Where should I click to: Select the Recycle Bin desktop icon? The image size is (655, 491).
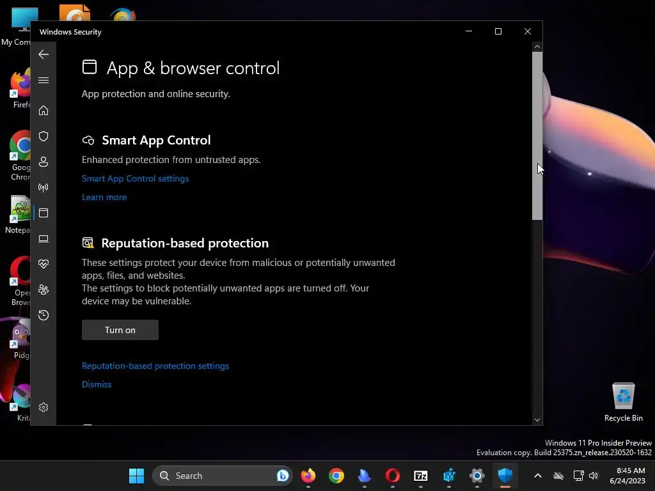click(x=623, y=401)
